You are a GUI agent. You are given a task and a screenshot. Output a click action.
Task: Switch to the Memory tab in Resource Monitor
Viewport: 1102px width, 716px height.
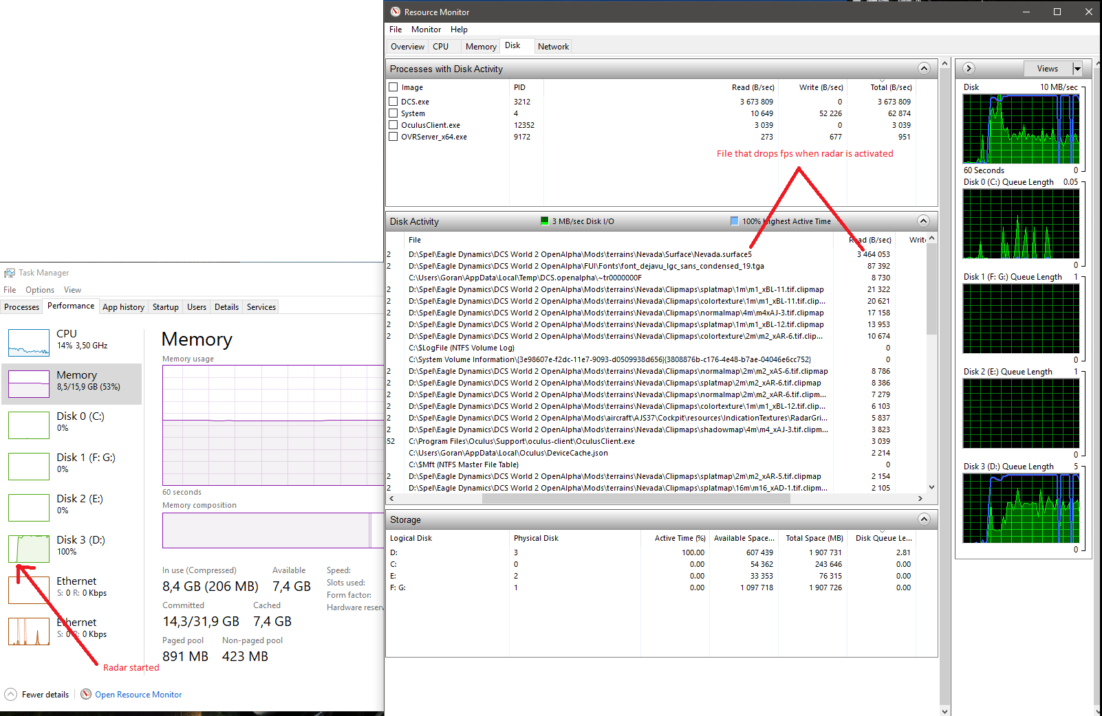(x=481, y=47)
